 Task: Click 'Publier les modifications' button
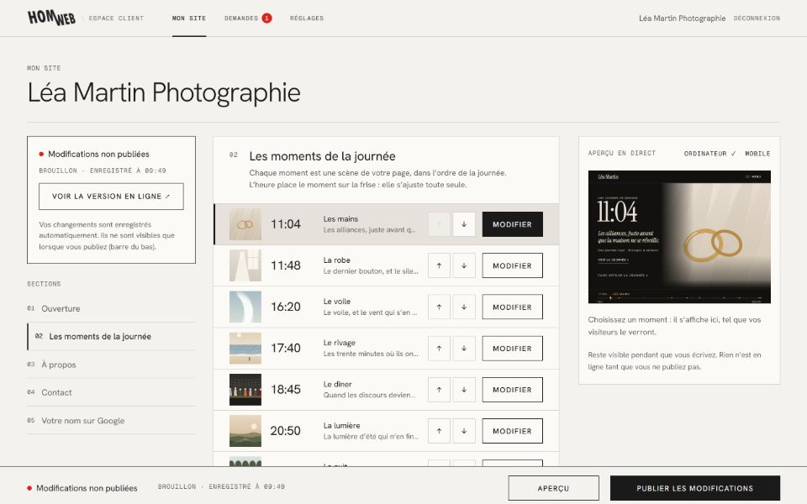pos(695,488)
